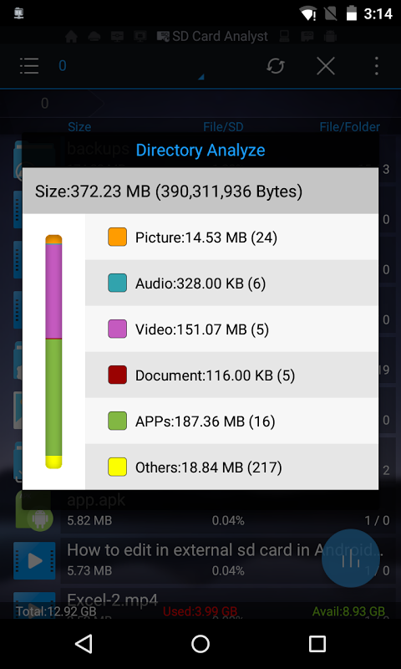Screen dimensions: 401x669
Task: Select the Video:151.07 MB row
Action: pos(231,329)
